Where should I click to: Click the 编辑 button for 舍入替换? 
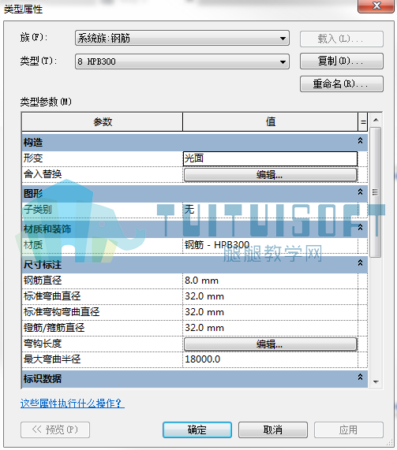coord(270,175)
